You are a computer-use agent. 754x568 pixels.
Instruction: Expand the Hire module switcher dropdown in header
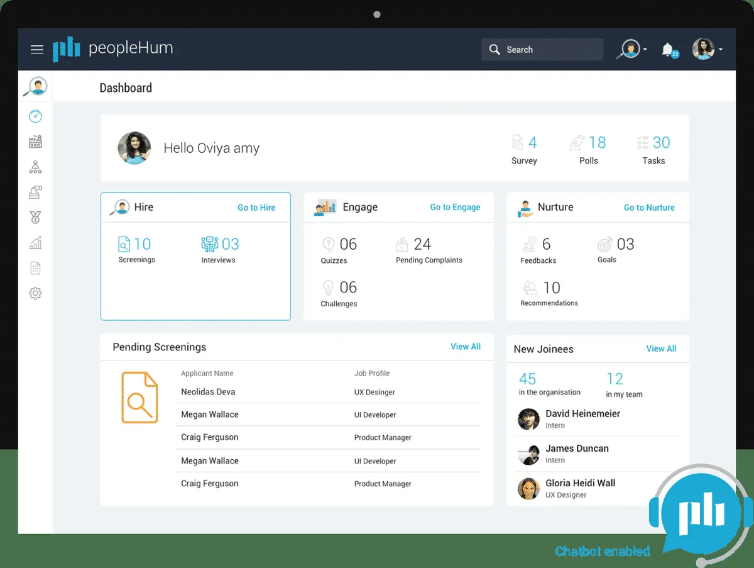632,50
